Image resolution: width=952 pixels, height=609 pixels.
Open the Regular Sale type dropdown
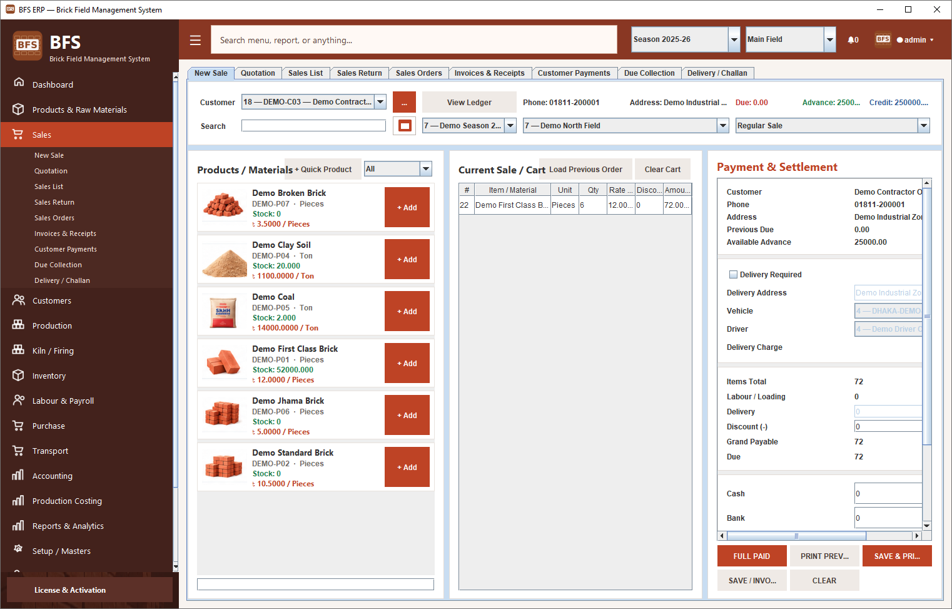(833, 126)
